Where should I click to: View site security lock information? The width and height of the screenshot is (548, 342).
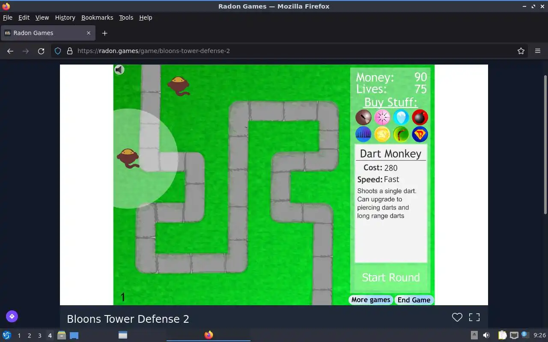click(70, 51)
